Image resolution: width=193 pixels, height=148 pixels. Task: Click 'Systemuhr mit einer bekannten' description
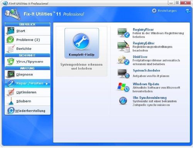[155, 103]
